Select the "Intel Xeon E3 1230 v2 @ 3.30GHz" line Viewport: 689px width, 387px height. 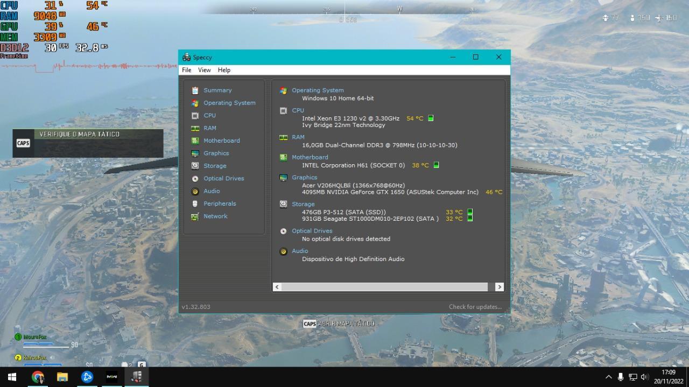click(x=350, y=118)
